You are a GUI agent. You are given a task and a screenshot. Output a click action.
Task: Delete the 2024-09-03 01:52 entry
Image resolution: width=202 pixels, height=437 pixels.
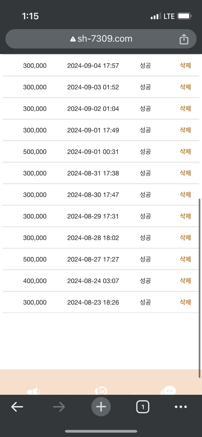click(185, 87)
